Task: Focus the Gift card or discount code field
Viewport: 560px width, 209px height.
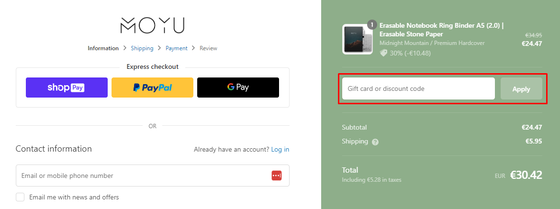Action: point(419,88)
